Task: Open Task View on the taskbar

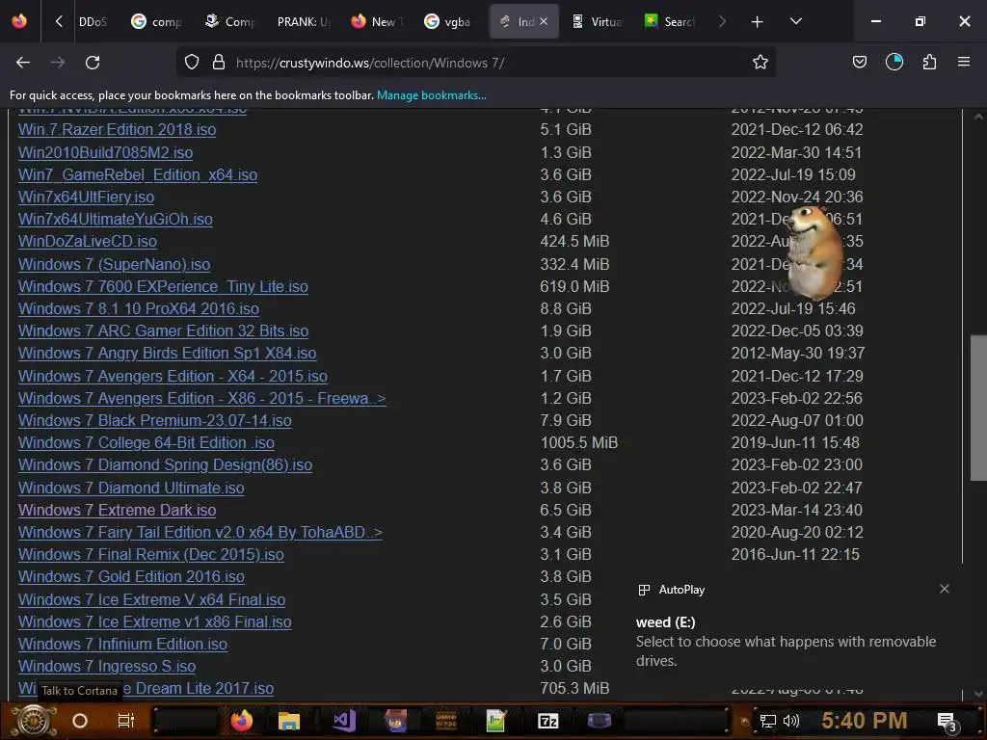Action: tap(126, 721)
